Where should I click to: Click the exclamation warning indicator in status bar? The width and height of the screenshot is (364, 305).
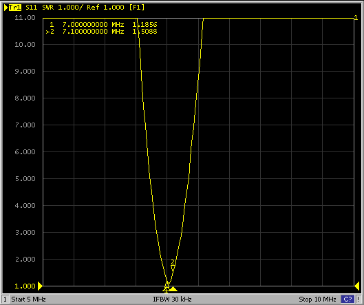(358, 299)
